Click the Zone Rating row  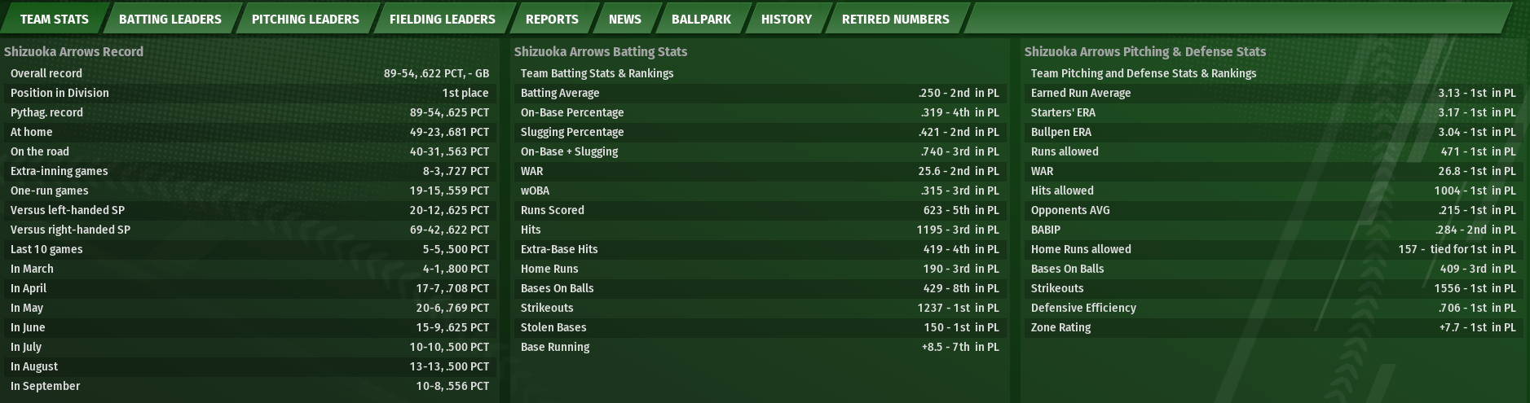[x=1272, y=327]
